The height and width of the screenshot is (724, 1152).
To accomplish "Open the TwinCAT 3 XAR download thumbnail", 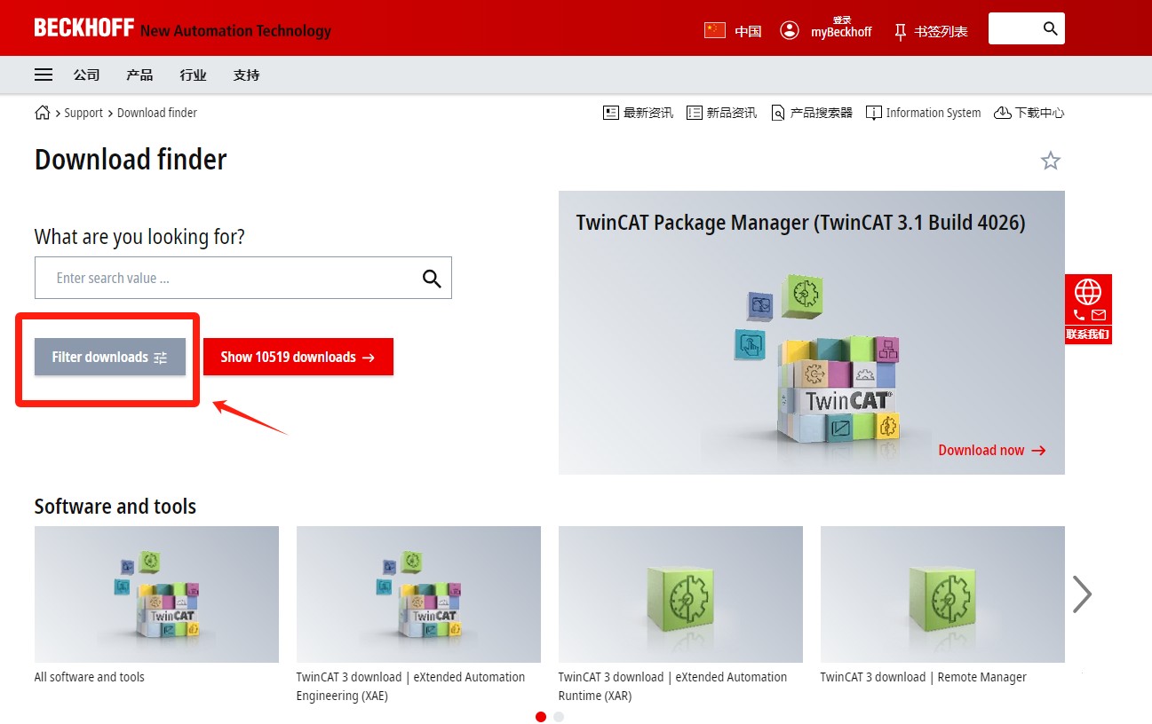I will (680, 594).
